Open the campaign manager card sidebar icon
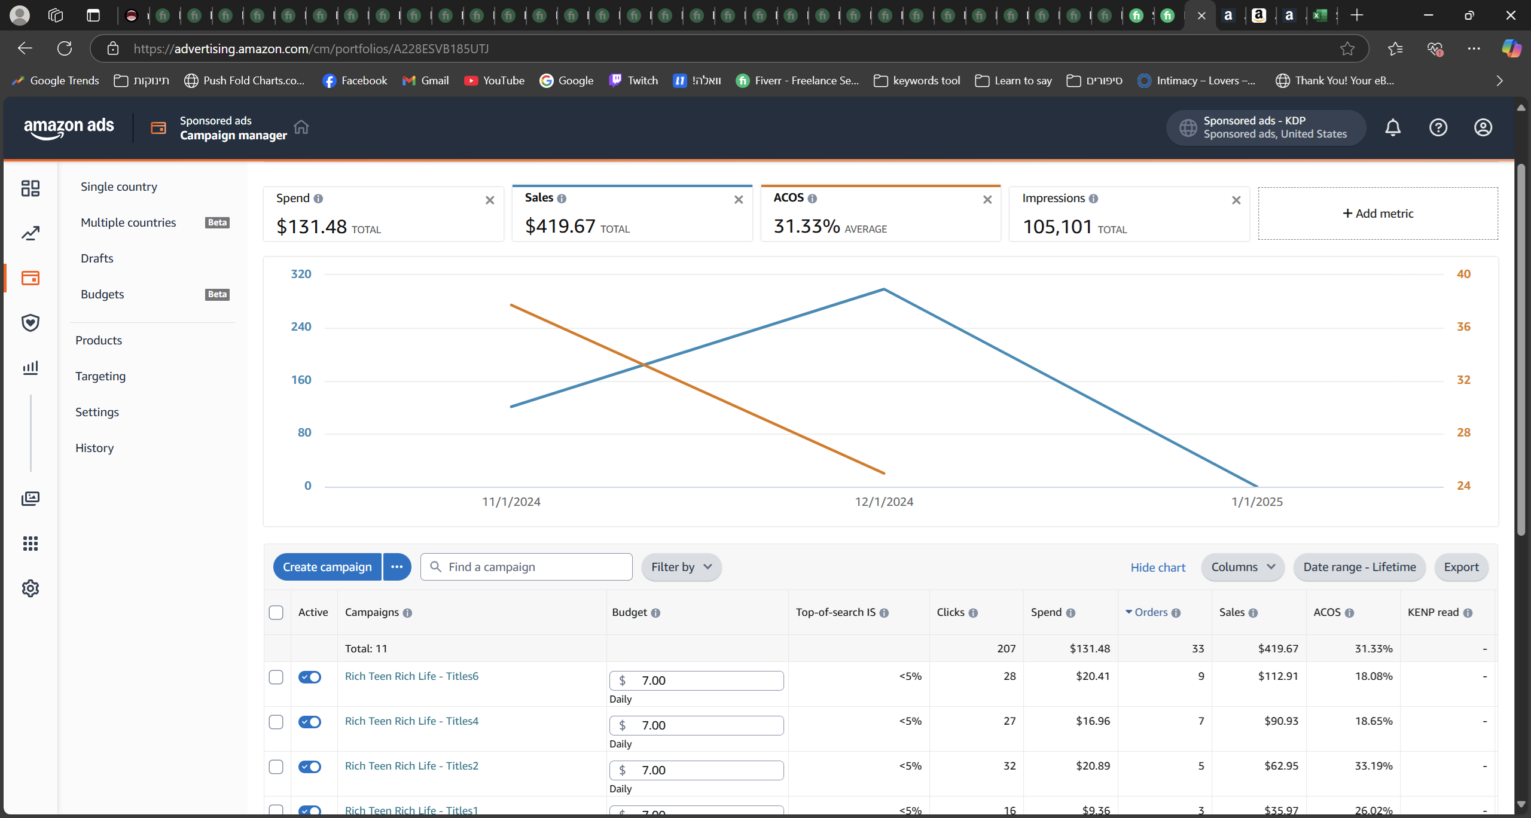 [x=31, y=278]
